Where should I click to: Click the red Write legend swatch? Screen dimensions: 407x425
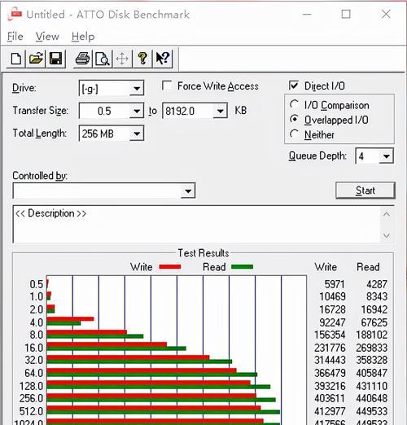[170, 267]
